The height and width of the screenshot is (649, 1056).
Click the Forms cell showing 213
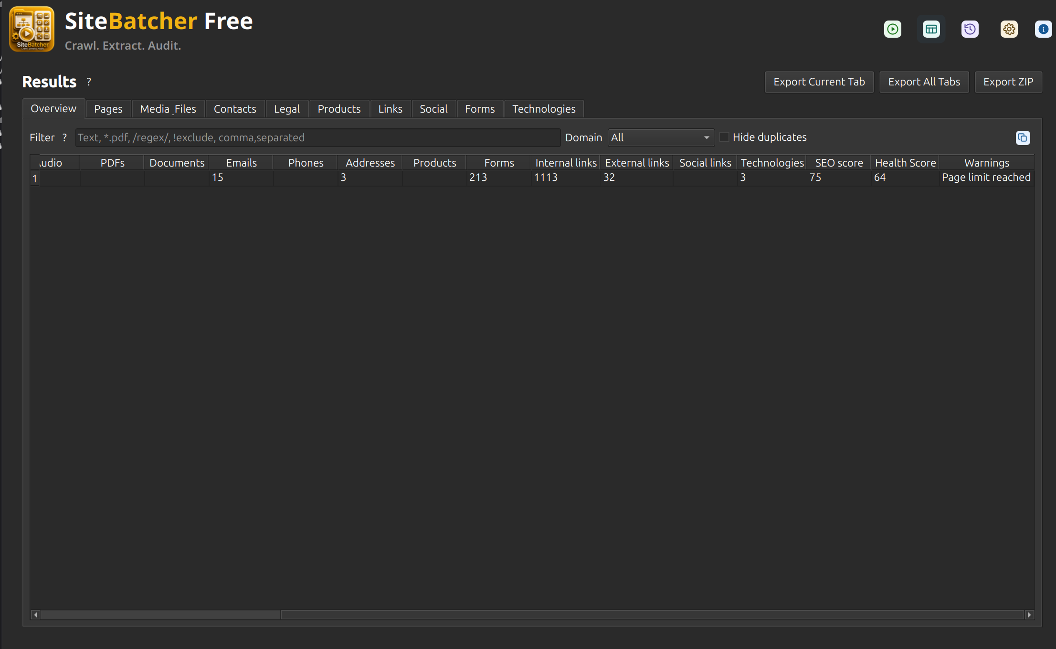coord(499,178)
